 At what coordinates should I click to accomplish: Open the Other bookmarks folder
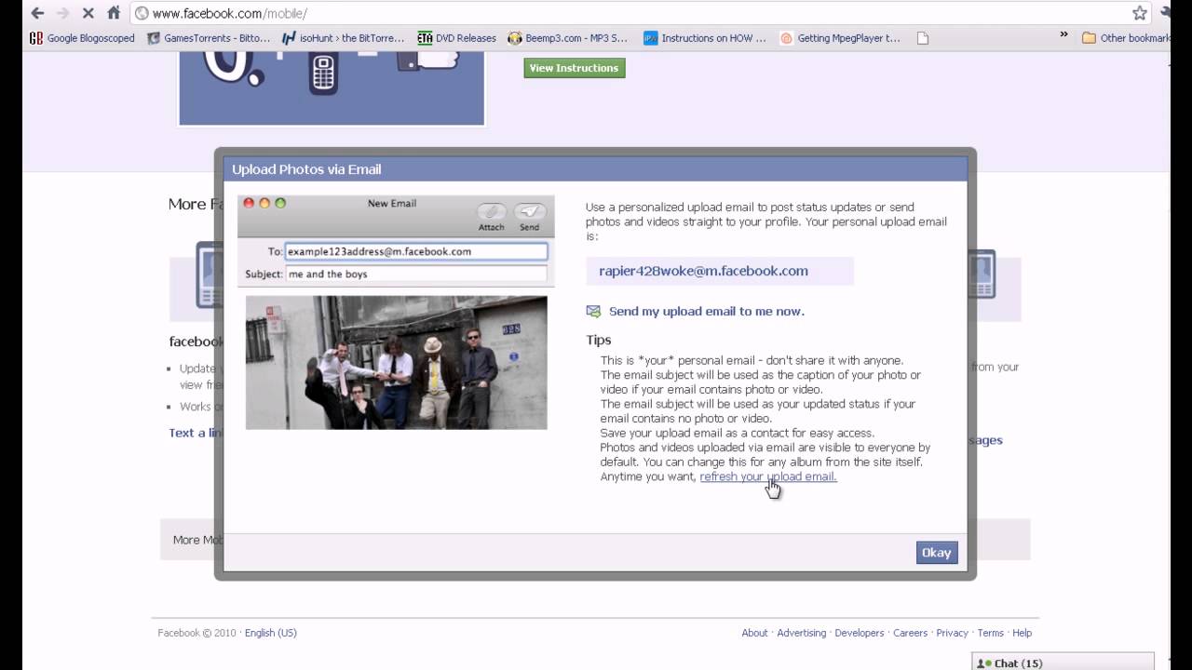(x=1126, y=38)
